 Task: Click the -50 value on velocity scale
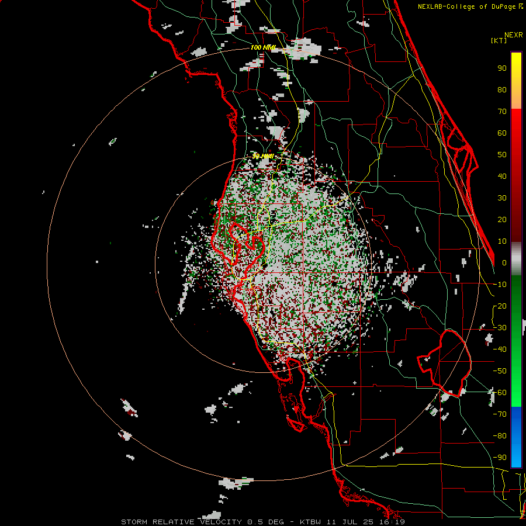(500, 371)
